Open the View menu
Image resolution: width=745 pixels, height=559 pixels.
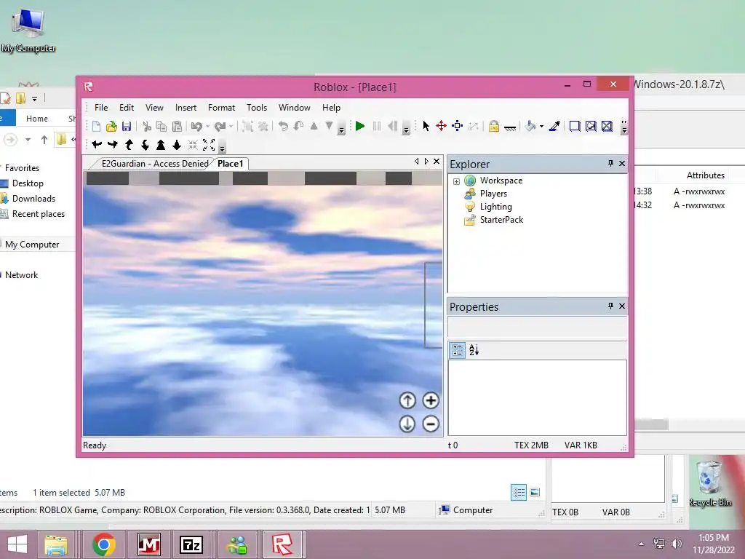coord(154,108)
